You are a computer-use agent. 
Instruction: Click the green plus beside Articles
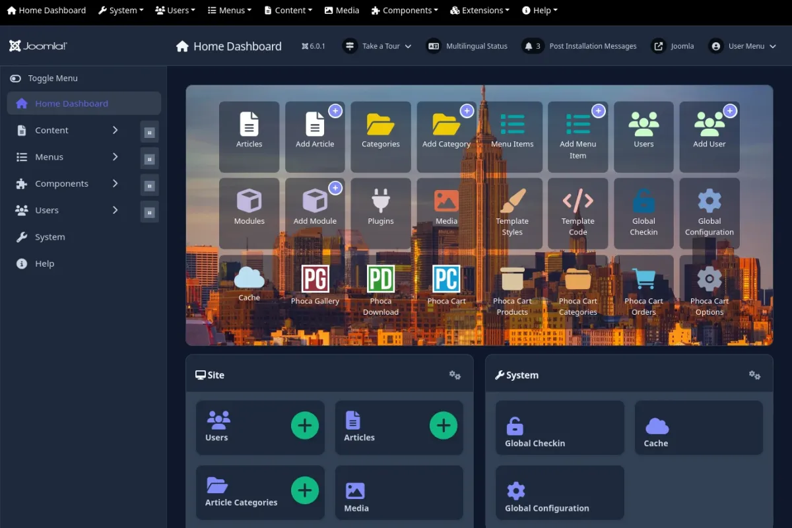click(444, 426)
